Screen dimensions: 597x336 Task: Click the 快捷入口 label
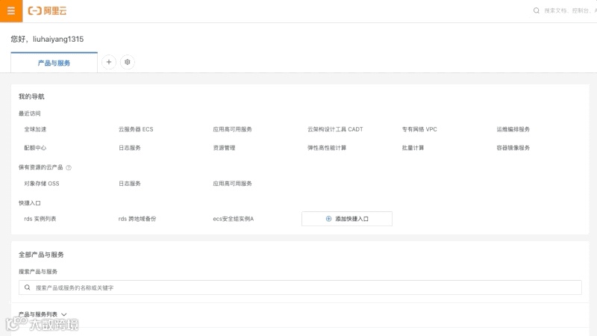(30, 203)
